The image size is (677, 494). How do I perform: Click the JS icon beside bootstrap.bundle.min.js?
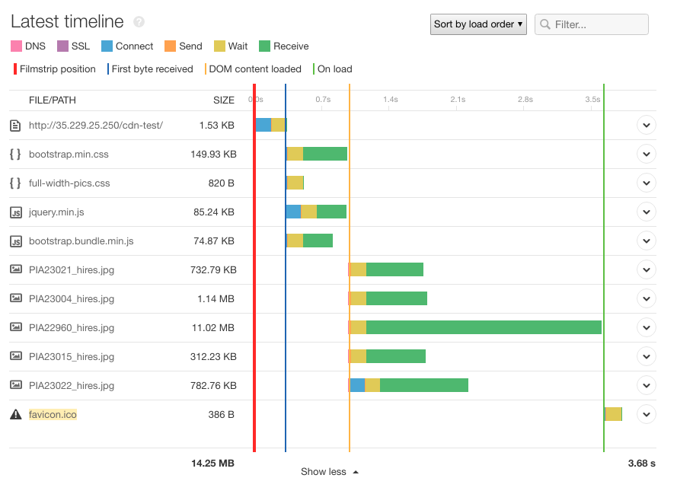[x=15, y=241]
